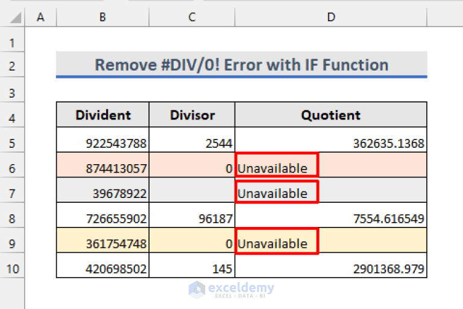Select row 9 header
Viewport: 463px width, 309px height.
pyautogui.click(x=12, y=240)
